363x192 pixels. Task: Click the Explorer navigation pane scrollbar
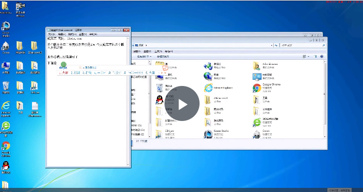tap(150, 99)
